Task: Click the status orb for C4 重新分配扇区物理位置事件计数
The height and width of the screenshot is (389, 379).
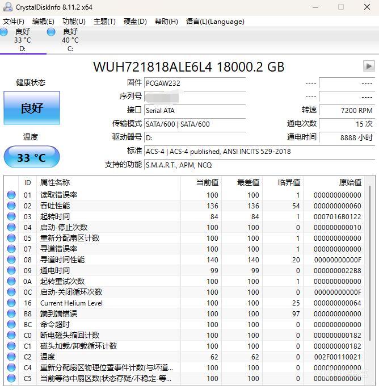Action: (x=11, y=367)
